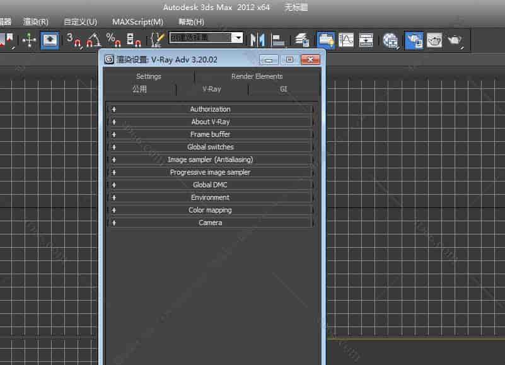505x365 pixels.
Task: Expand the Global switches rollout
Action: tap(210, 147)
